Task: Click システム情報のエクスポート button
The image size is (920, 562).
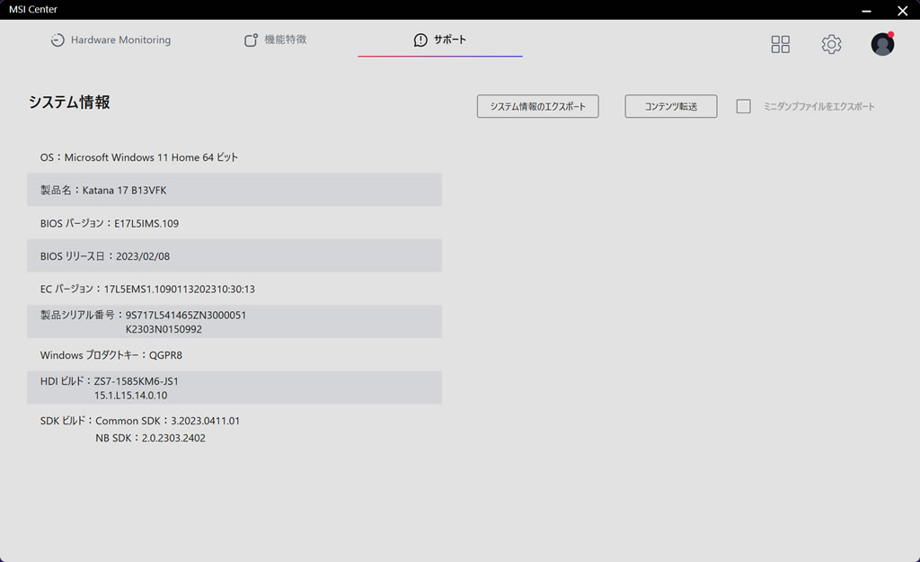Action: (538, 106)
